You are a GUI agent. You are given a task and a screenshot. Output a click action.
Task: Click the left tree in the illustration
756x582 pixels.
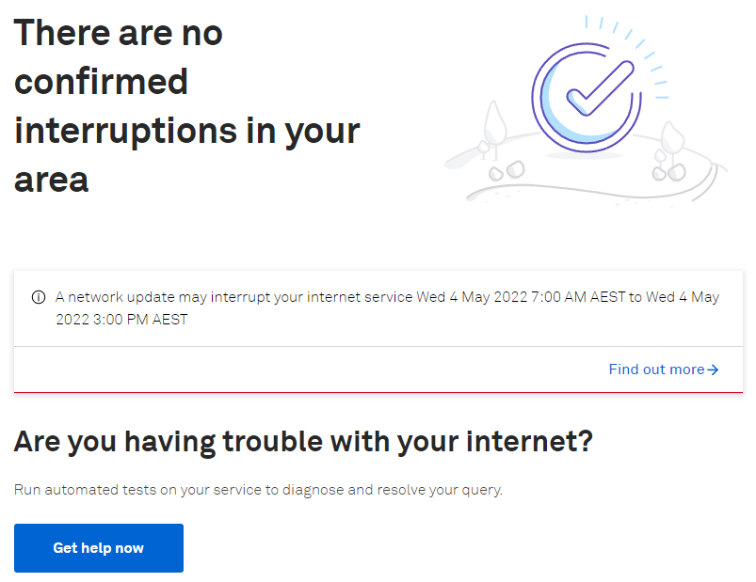click(x=493, y=129)
